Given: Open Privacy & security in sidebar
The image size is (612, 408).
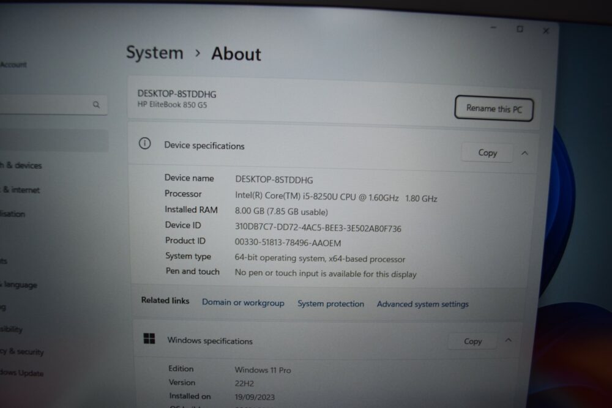Looking at the screenshot, I should coord(22,352).
